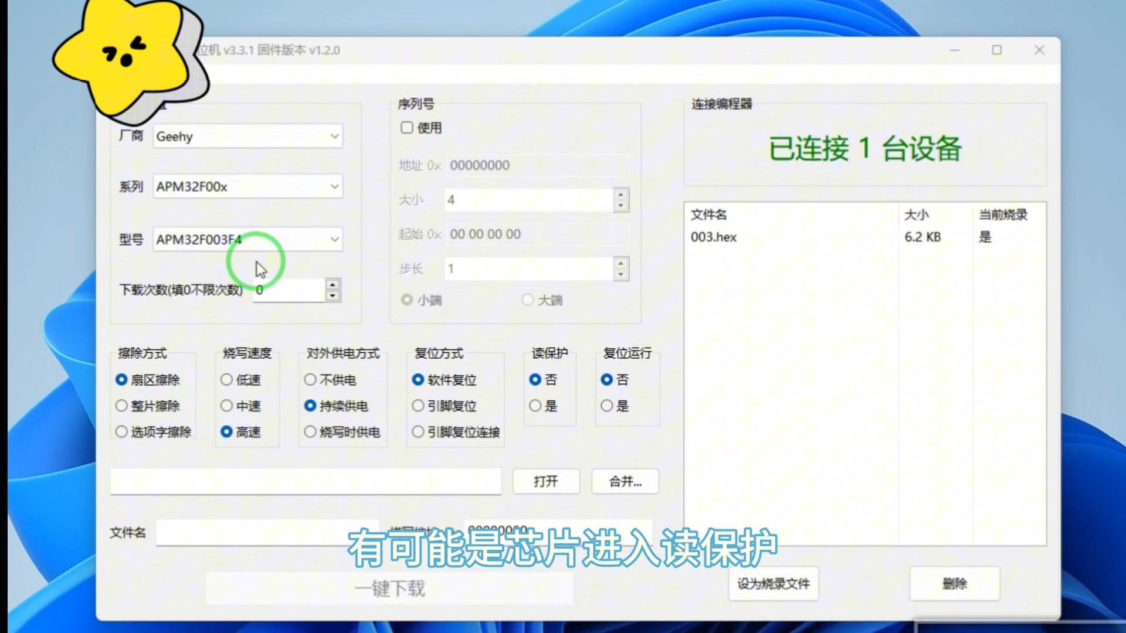The height and width of the screenshot is (633, 1126).
Task: Select 003.hex in the file list
Action: pos(714,237)
